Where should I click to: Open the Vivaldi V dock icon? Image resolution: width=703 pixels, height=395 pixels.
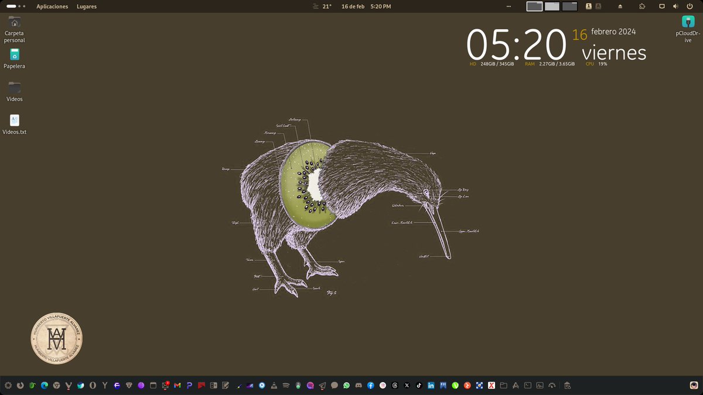point(69,386)
